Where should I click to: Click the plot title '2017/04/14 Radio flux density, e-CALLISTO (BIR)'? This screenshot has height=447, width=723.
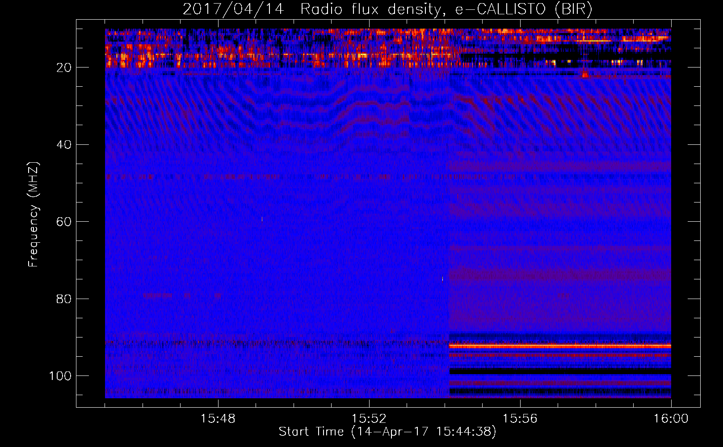coord(387,9)
